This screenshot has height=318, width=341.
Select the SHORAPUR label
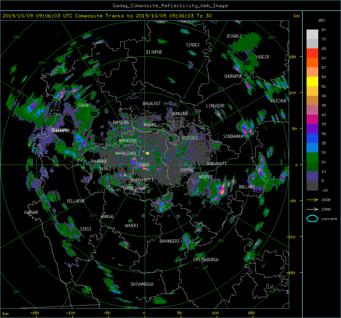tap(233, 76)
